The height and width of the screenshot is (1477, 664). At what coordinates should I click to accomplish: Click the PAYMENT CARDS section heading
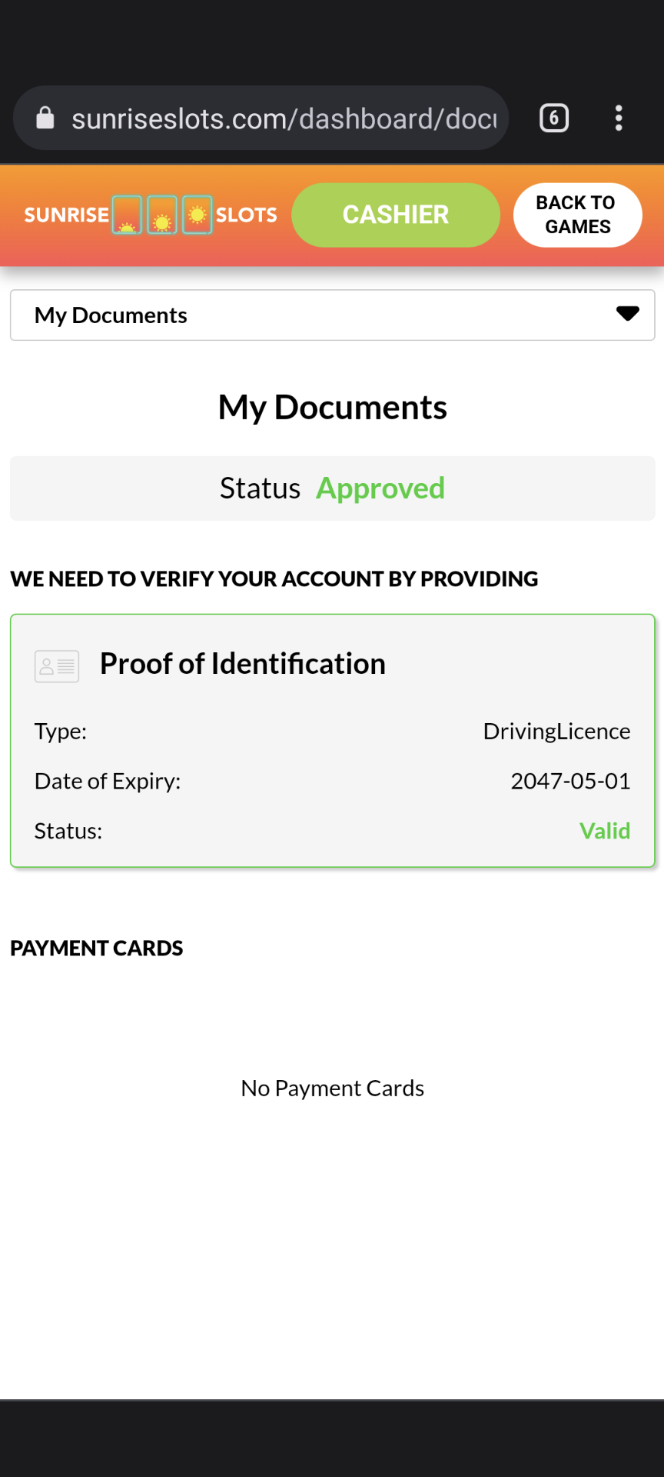[x=97, y=949]
